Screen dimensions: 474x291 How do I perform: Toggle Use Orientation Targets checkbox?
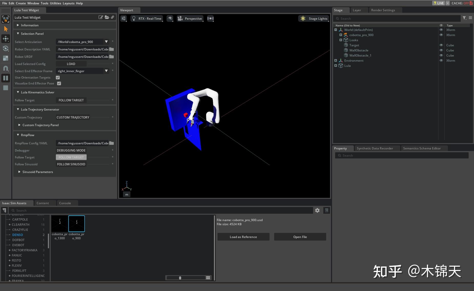pos(58,77)
